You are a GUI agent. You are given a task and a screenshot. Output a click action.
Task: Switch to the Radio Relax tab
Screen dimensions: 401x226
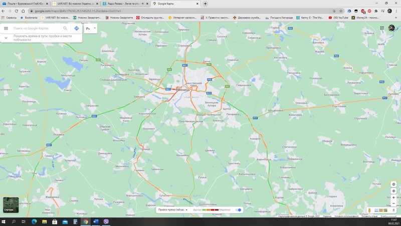point(126,4)
